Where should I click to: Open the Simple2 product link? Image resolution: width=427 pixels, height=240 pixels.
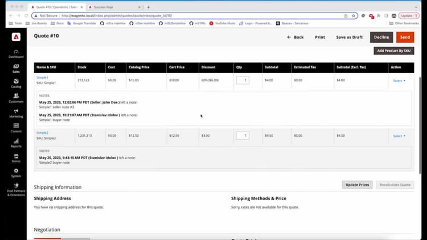coord(43,133)
